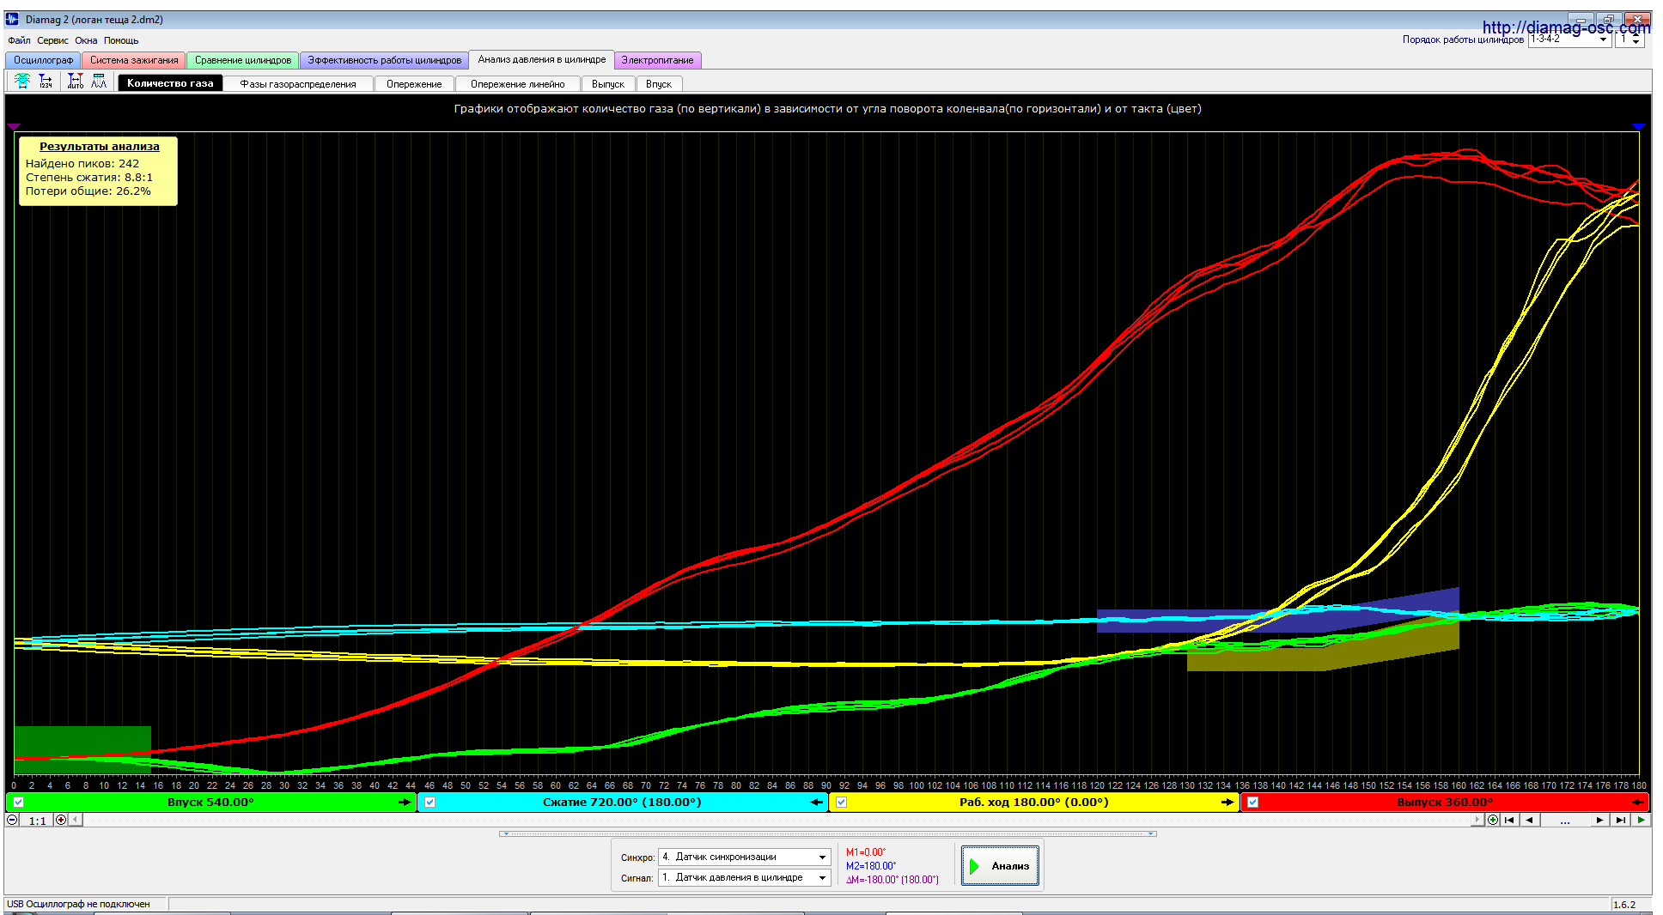The height and width of the screenshot is (915, 1663).
Task: Open the Синхро sensor dropdown
Action: [744, 857]
